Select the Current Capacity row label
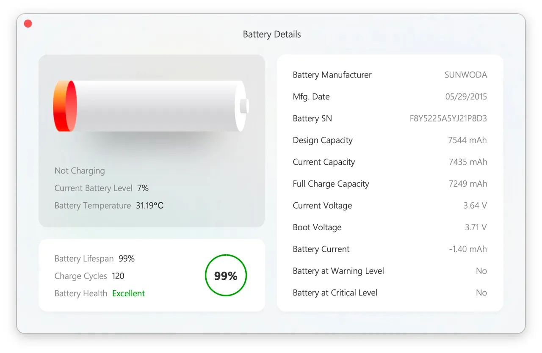 [324, 162]
